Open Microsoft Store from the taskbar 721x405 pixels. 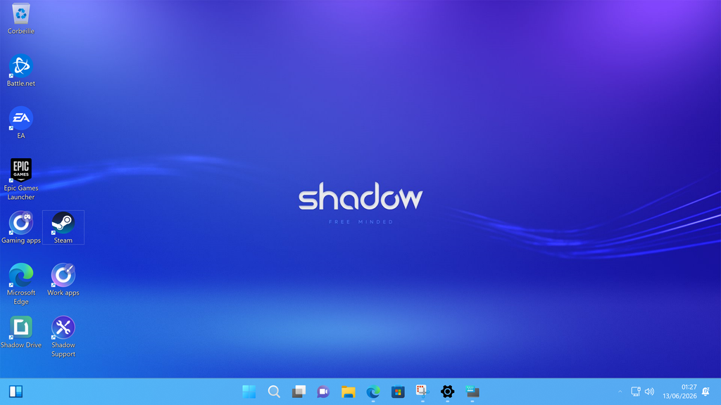coord(398,392)
